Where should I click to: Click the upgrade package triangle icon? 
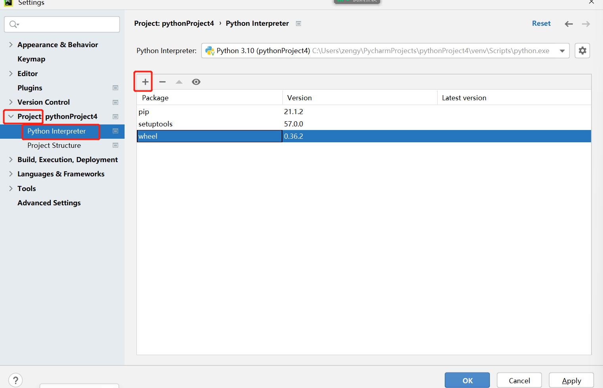[x=179, y=82]
